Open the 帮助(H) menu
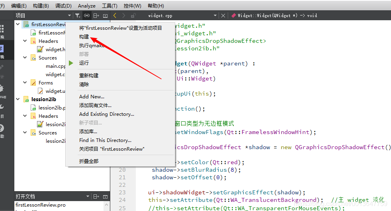Image resolution: width=391 pixels, height=211 pixels. click(156, 6)
